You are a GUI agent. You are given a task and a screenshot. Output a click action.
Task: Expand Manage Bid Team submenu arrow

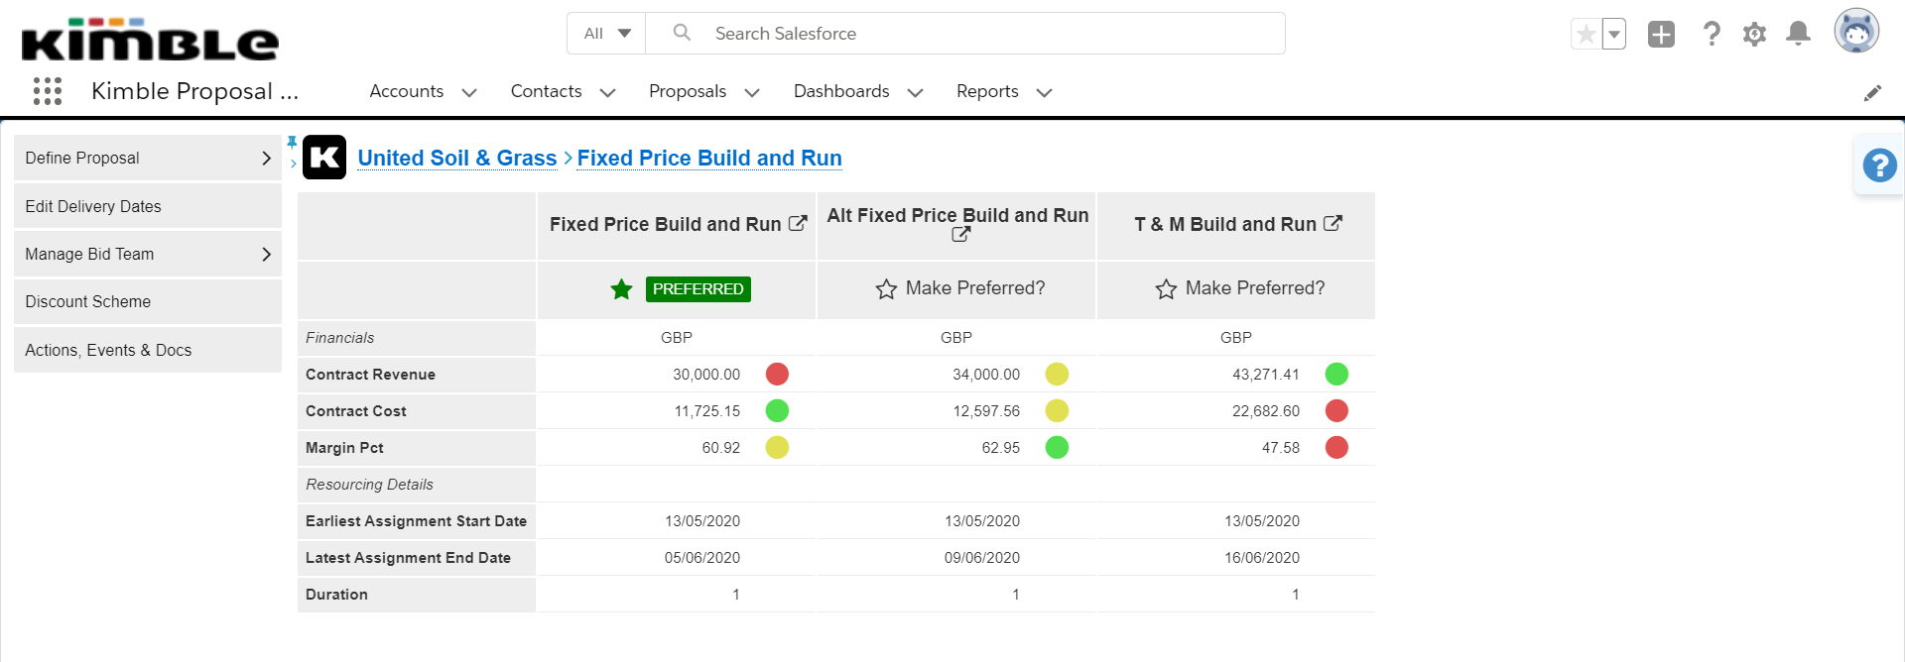tap(266, 255)
